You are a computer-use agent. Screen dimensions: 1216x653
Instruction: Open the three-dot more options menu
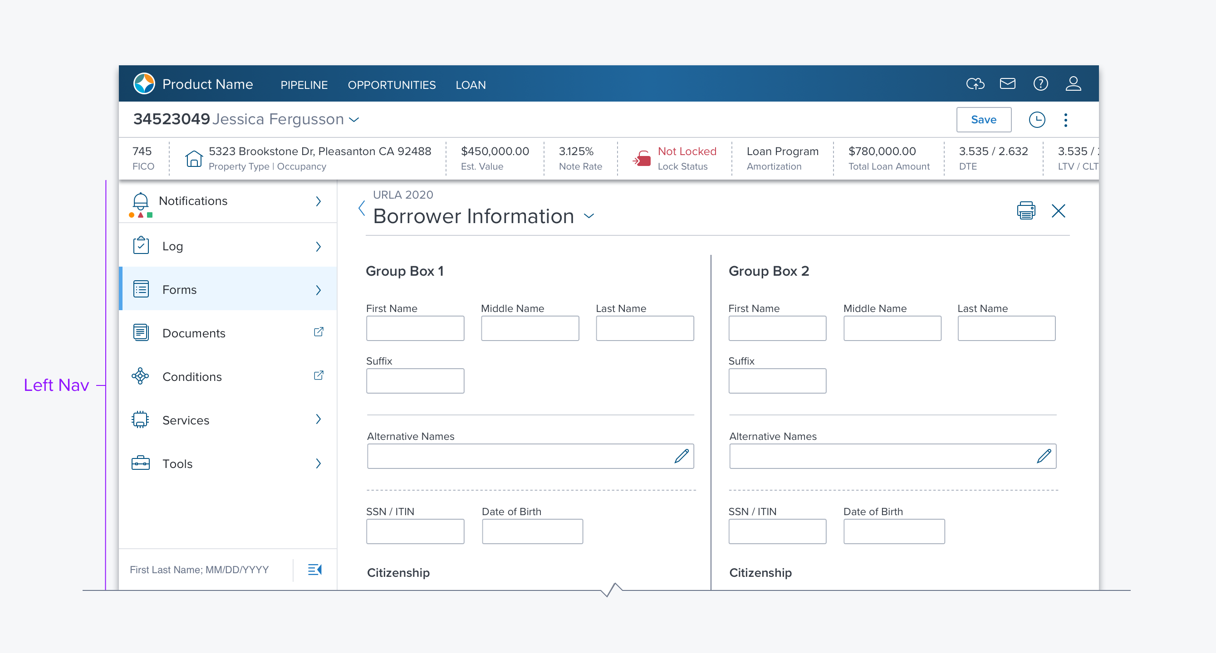1065,119
